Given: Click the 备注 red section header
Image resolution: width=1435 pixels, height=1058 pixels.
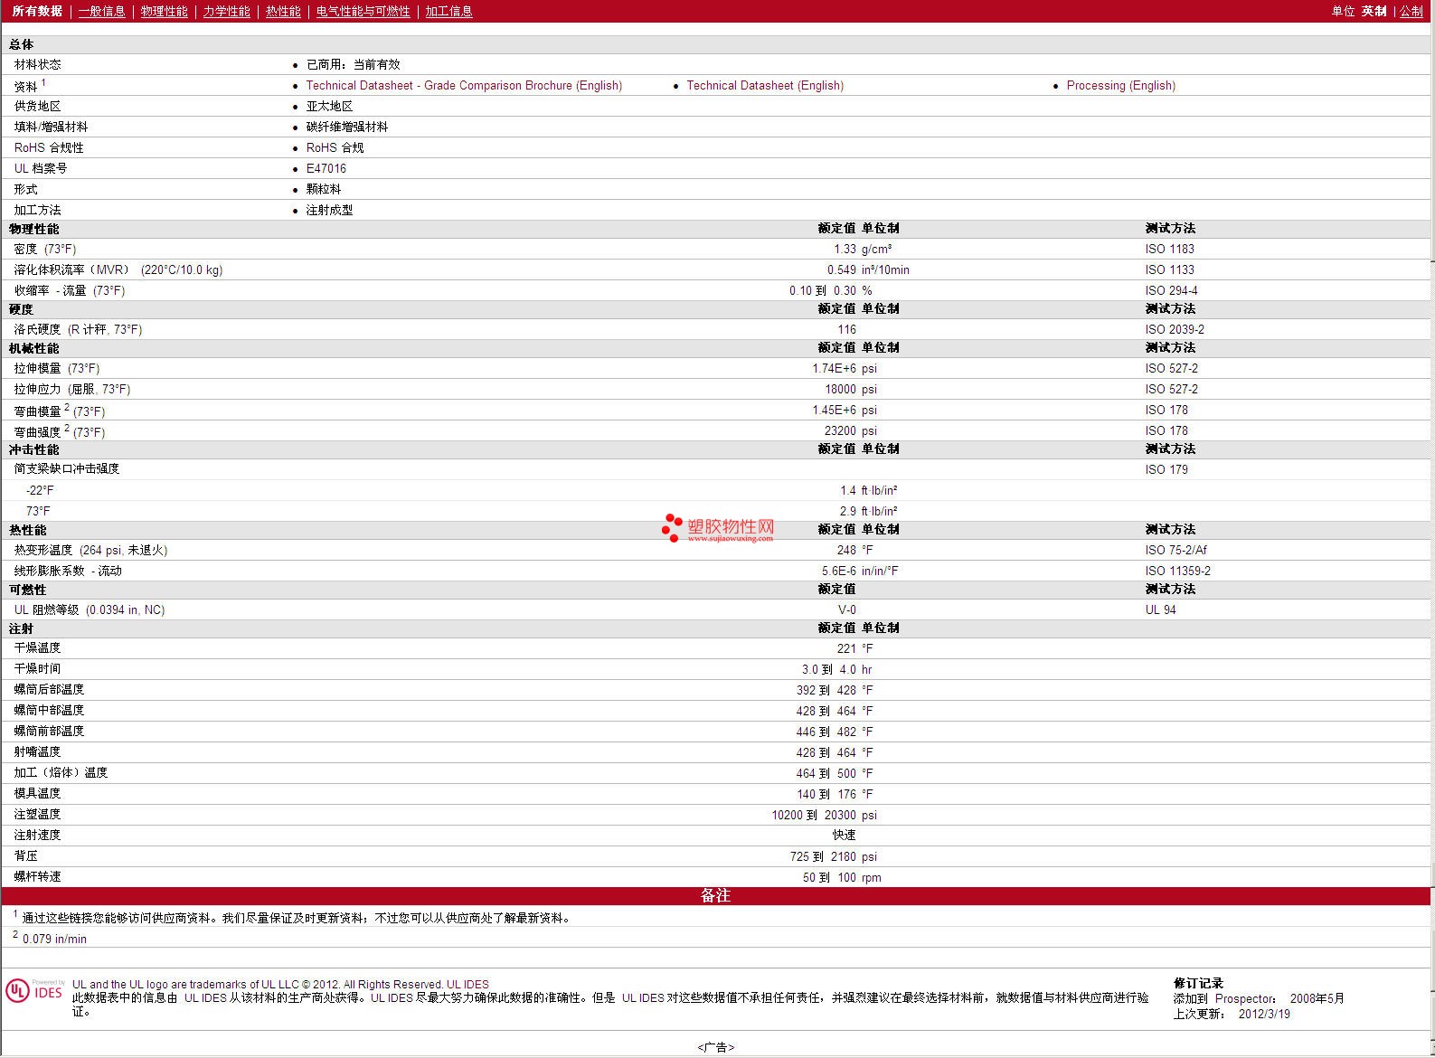Looking at the screenshot, I should [x=715, y=895].
